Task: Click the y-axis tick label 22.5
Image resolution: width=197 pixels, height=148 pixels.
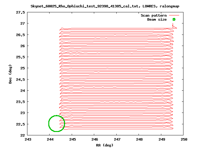Action: coord(20,124)
